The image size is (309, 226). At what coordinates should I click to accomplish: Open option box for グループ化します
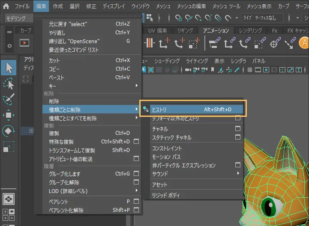(x=136, y=174)
